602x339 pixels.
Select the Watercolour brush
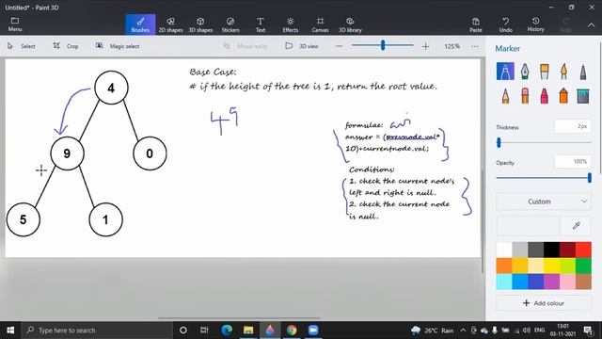click(x=563, y=72)
